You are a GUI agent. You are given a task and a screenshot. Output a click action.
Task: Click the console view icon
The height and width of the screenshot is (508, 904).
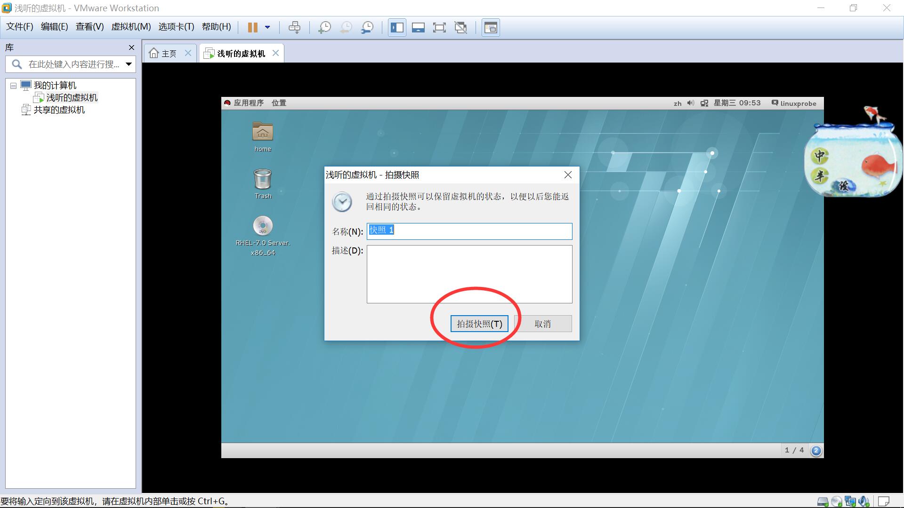click(x=491, y=27)
